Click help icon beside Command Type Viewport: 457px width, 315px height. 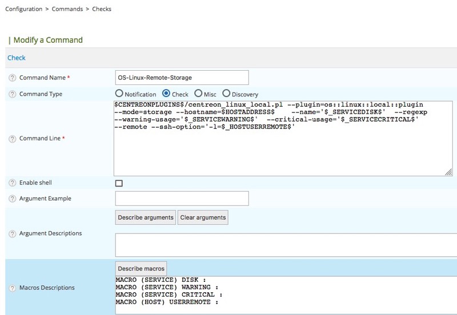click(12, 94)
